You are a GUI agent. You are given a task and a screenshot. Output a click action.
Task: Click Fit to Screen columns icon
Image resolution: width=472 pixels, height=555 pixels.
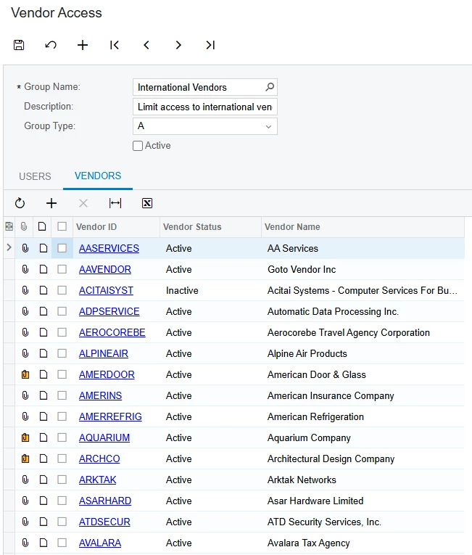(115, 203)
